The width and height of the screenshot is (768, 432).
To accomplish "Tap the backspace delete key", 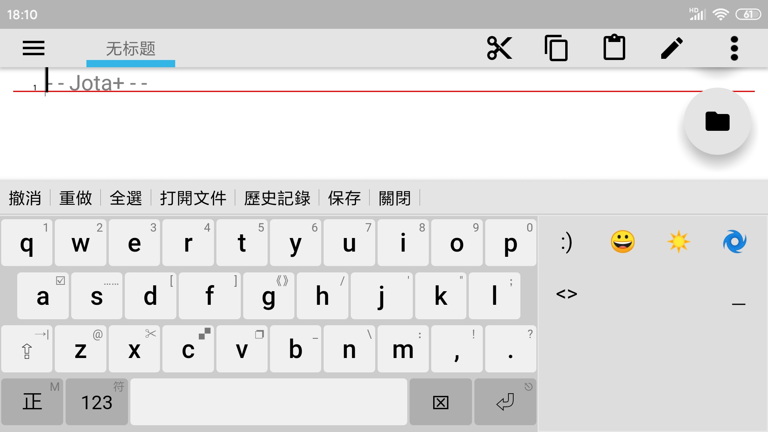I will coord(441,402).
